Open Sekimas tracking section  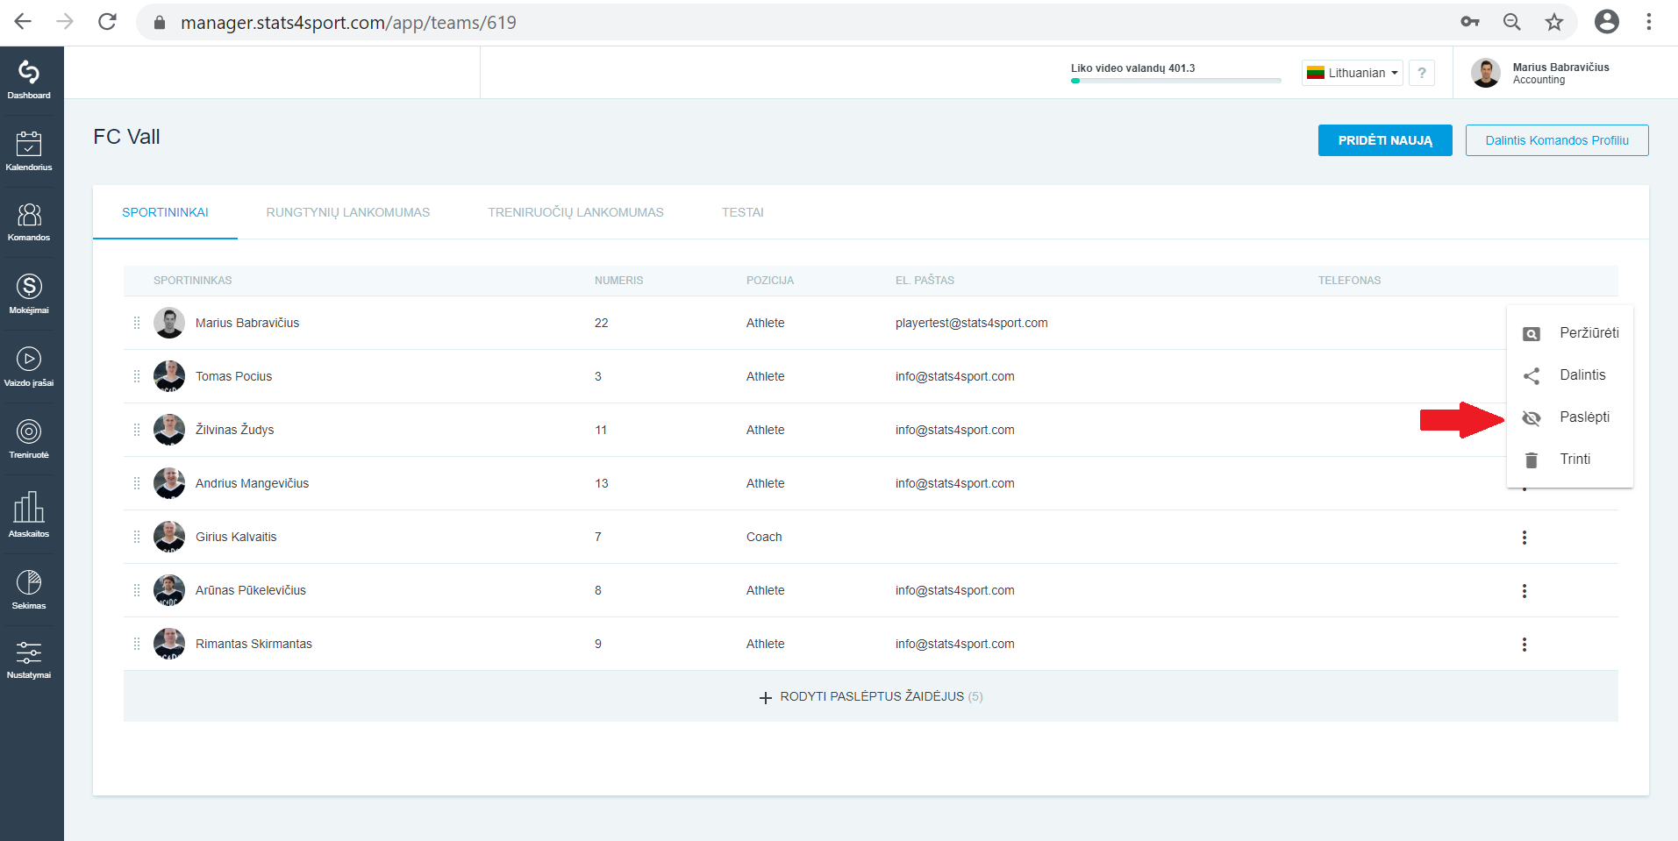pyautogui.click(x=29, y=588)
